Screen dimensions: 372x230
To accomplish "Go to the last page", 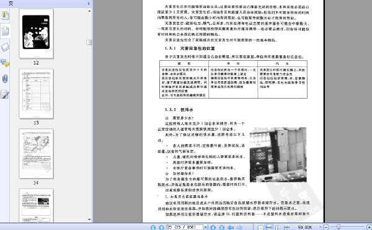I will point(222,228).
